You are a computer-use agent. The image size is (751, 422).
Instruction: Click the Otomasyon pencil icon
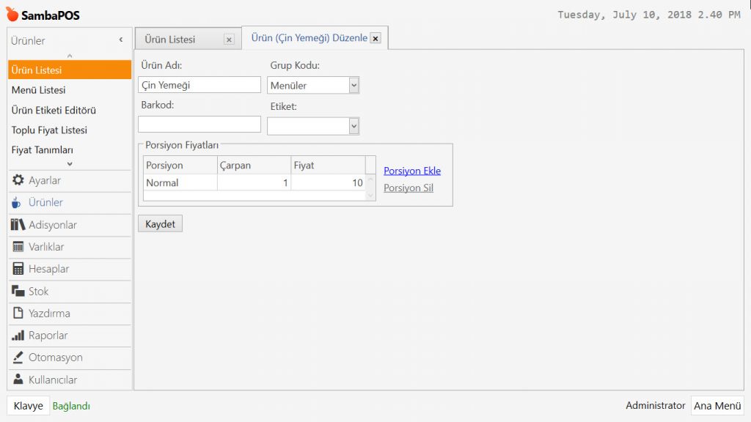[x=18, y=358]
